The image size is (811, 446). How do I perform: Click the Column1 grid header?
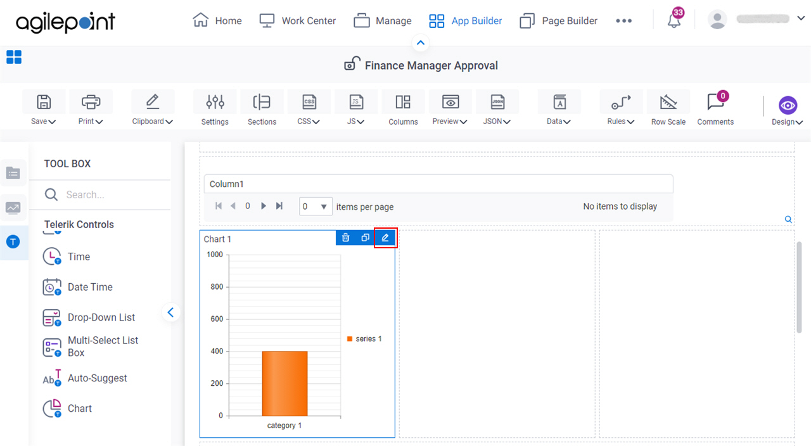click(438, 184)
